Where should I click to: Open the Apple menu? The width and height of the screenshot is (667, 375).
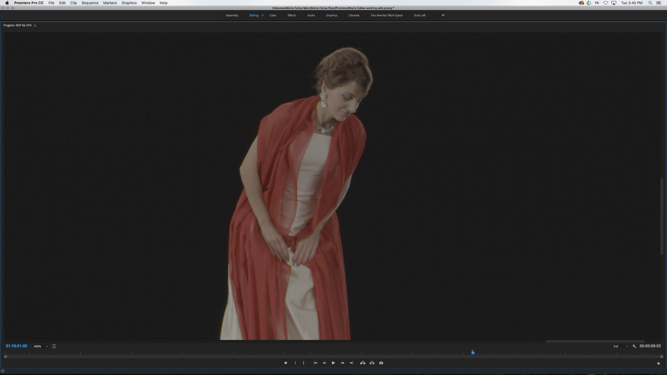pyautogui.click(x=7, y=3)
